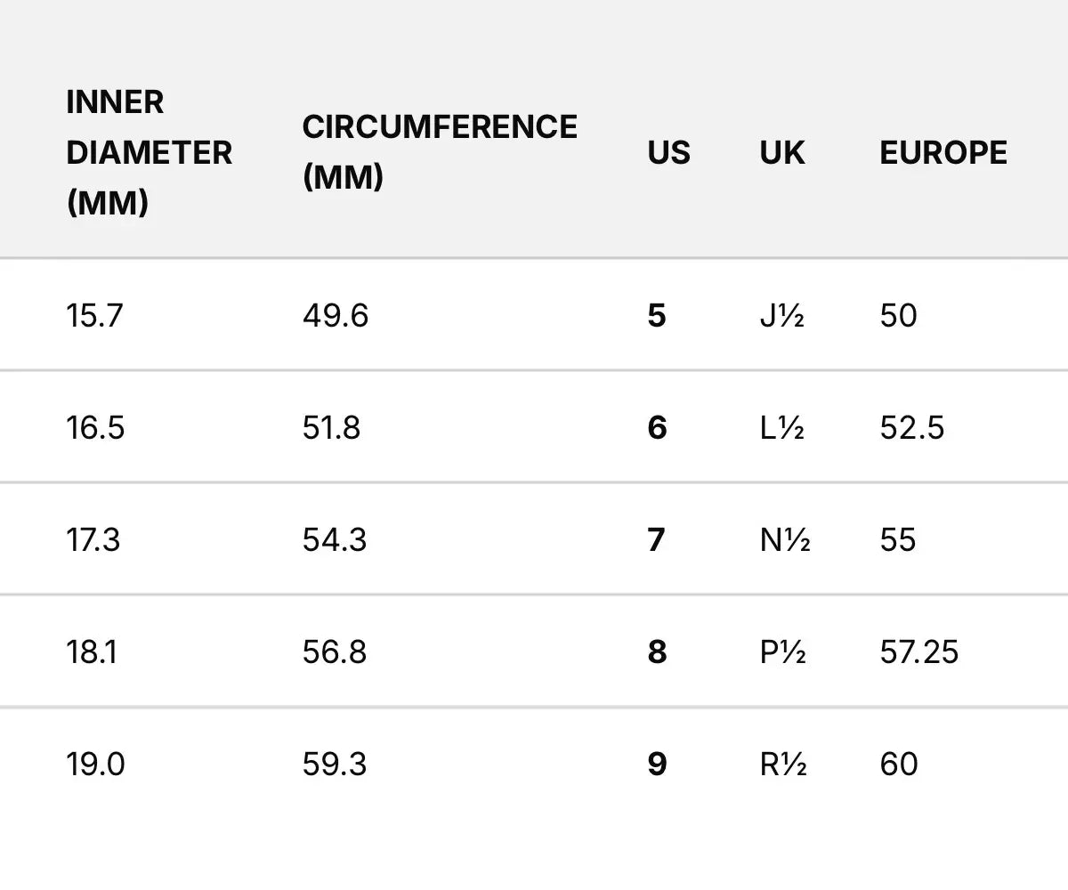
Task: Select the 49.6 circumference cell
Action: (335, 316)
